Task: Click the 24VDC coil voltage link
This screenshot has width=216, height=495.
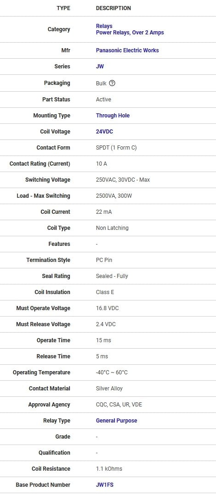Action: (x=104, y=132)
